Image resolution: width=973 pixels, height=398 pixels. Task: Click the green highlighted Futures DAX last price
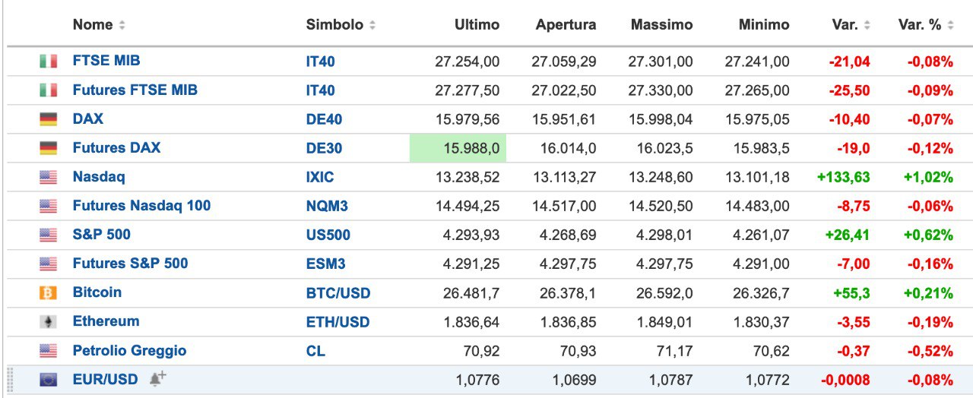[458, 148]
